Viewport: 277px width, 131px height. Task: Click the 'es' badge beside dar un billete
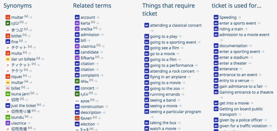(x=8, y=59)
